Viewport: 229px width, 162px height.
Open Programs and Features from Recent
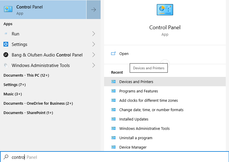tap(138, 91)
